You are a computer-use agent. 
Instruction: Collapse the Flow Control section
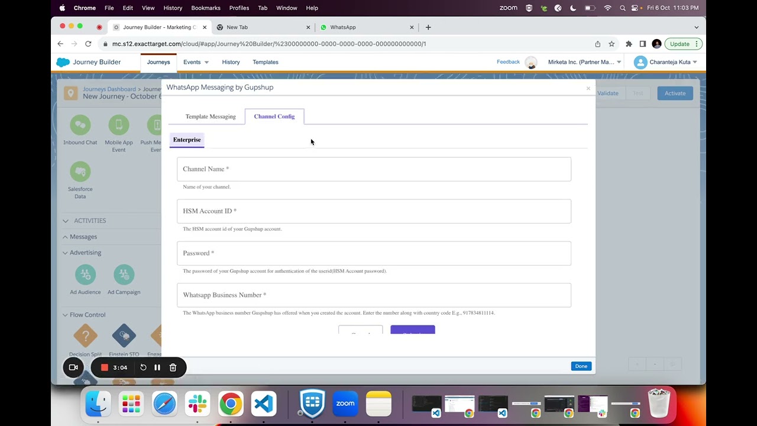65,315
